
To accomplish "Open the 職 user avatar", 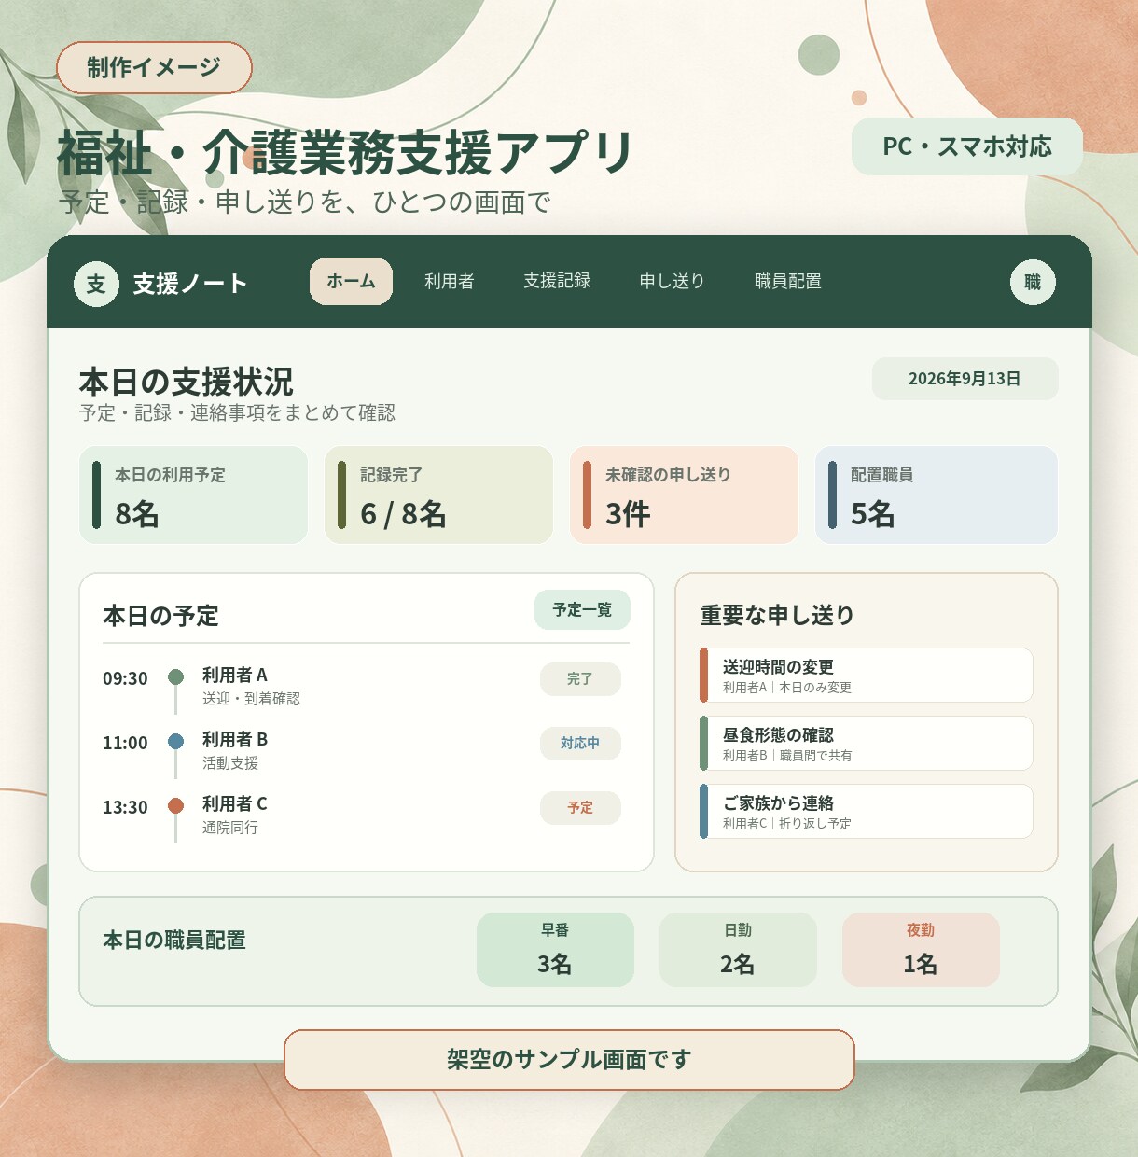I will [x=1033, y=282].
